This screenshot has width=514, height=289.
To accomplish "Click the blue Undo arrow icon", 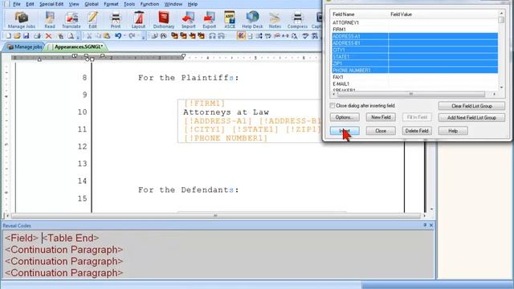I will (118, 35).
